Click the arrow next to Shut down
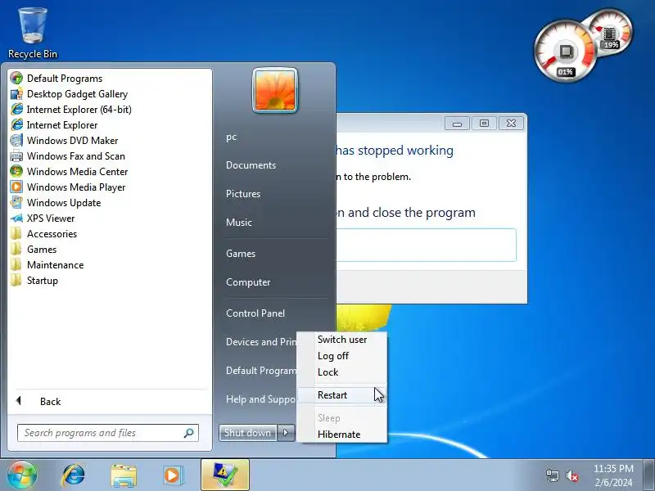The image size is (655, 491). (x=286, y=433)
